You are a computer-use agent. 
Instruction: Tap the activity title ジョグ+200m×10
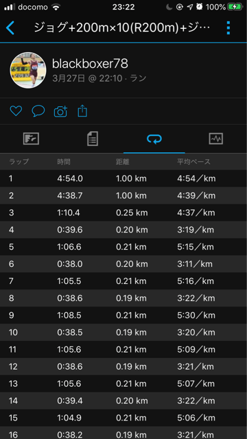[x=122, y=28]
